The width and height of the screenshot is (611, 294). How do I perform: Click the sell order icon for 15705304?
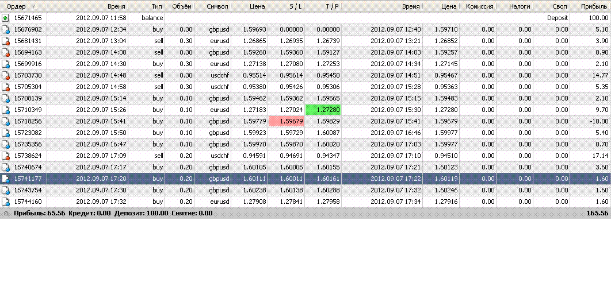(5, 87)
